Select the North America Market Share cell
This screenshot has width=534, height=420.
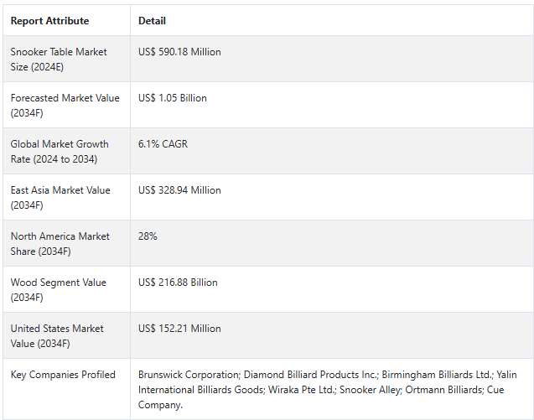tap(59, 243)
